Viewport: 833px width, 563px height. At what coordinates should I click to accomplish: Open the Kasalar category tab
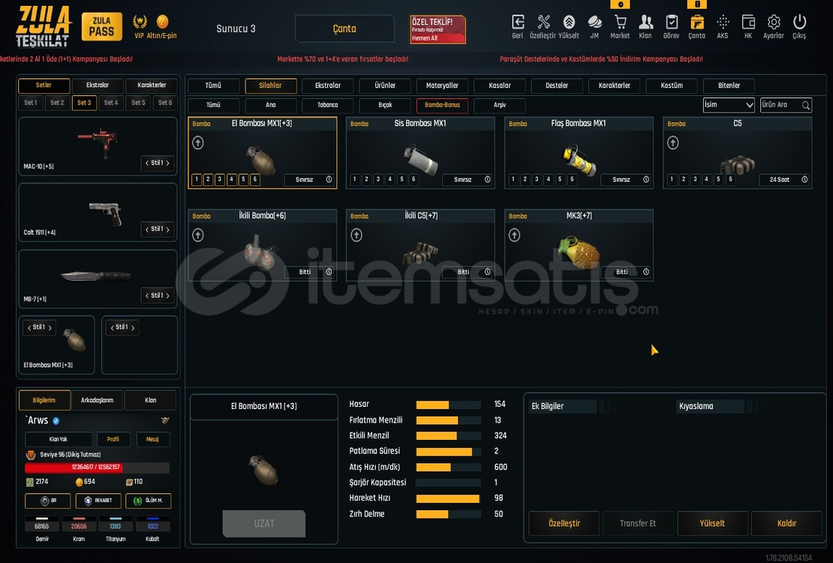[499, 86]
